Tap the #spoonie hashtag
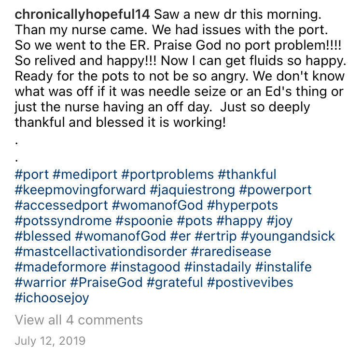 point(144,220)
